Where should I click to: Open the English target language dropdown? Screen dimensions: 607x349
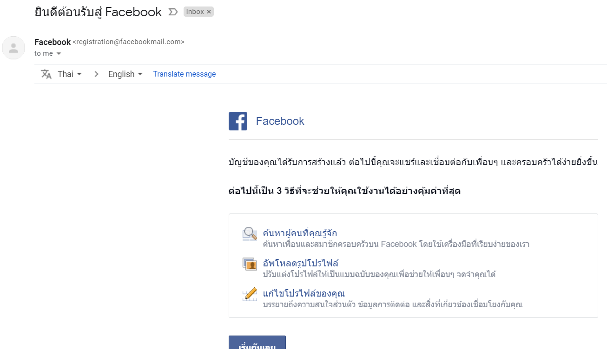(125, 74)
